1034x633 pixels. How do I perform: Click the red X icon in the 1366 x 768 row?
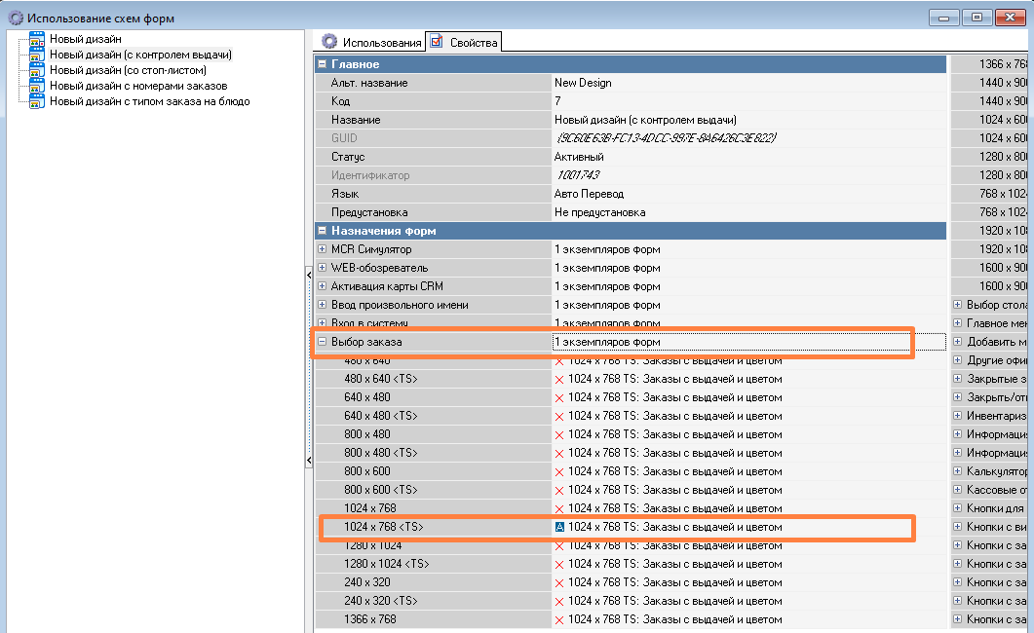[x=559, y=619]
